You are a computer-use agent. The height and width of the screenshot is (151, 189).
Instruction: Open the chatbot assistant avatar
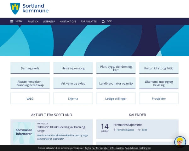(180, 142)
